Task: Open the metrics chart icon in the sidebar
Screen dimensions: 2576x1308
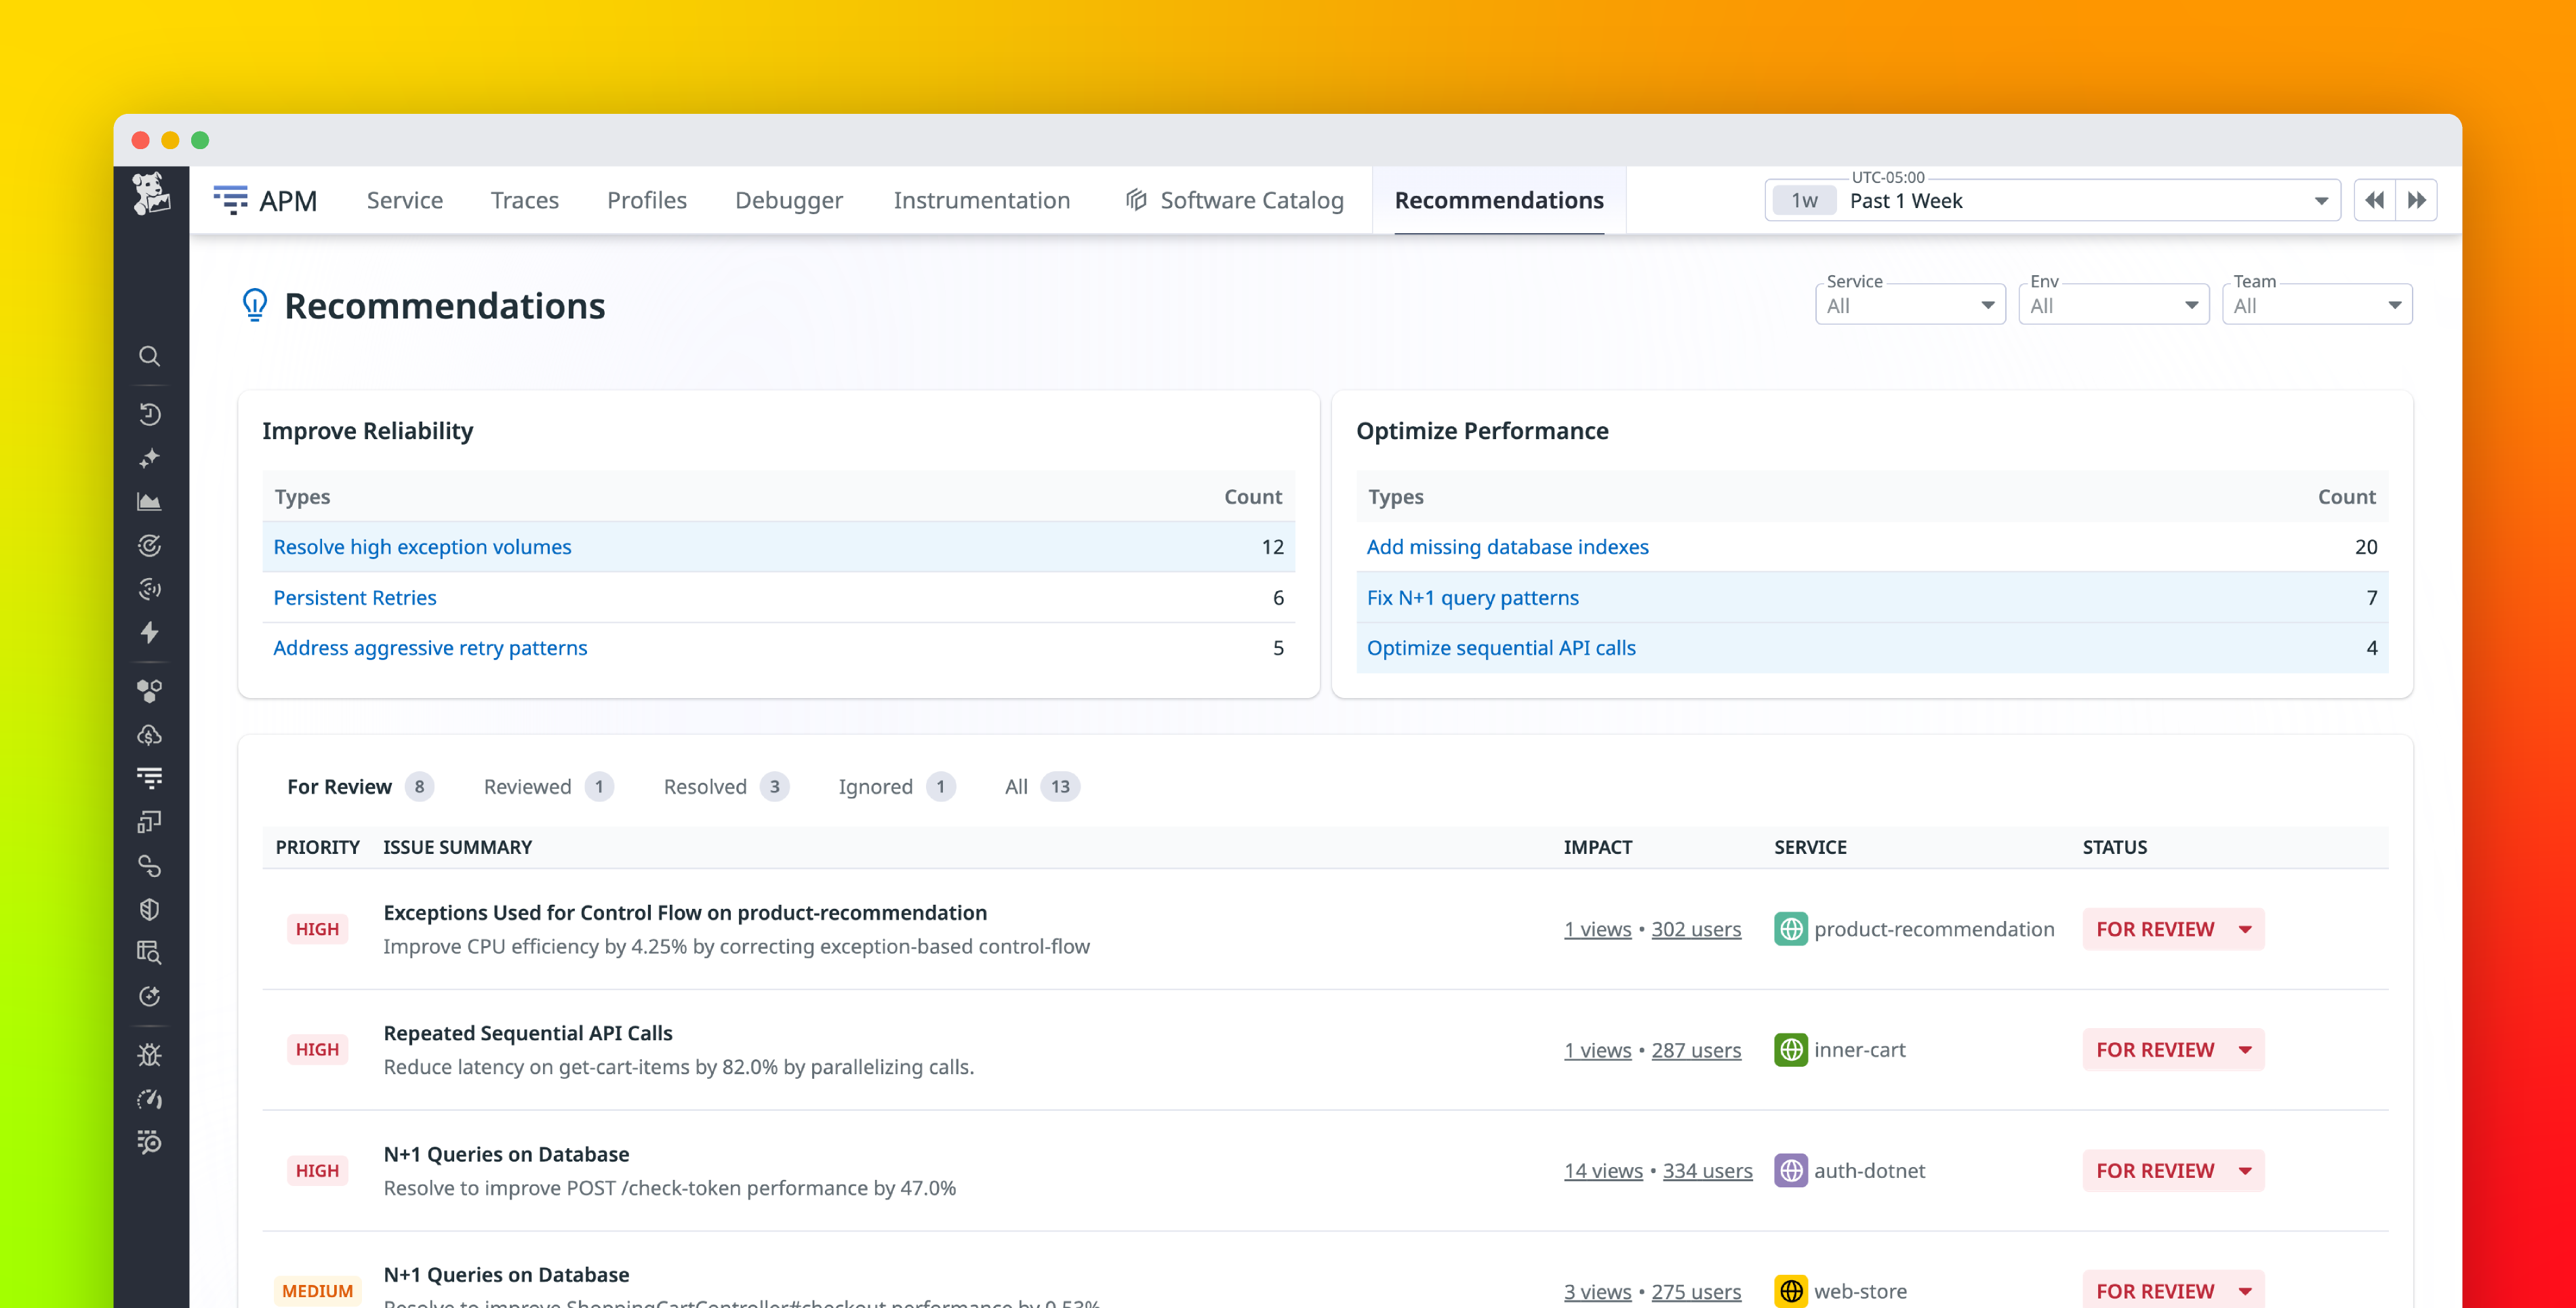Action: click(150, 501)
